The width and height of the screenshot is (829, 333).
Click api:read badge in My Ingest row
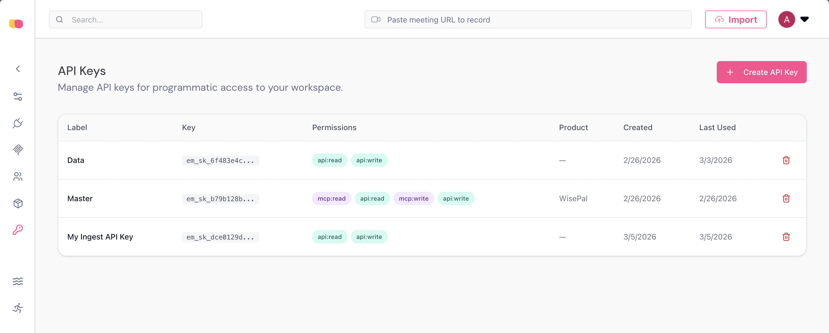(x=329, y=237)
